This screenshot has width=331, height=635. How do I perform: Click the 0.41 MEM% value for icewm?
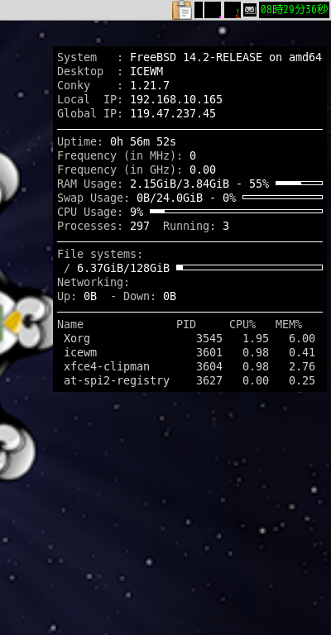click(302, 353)
